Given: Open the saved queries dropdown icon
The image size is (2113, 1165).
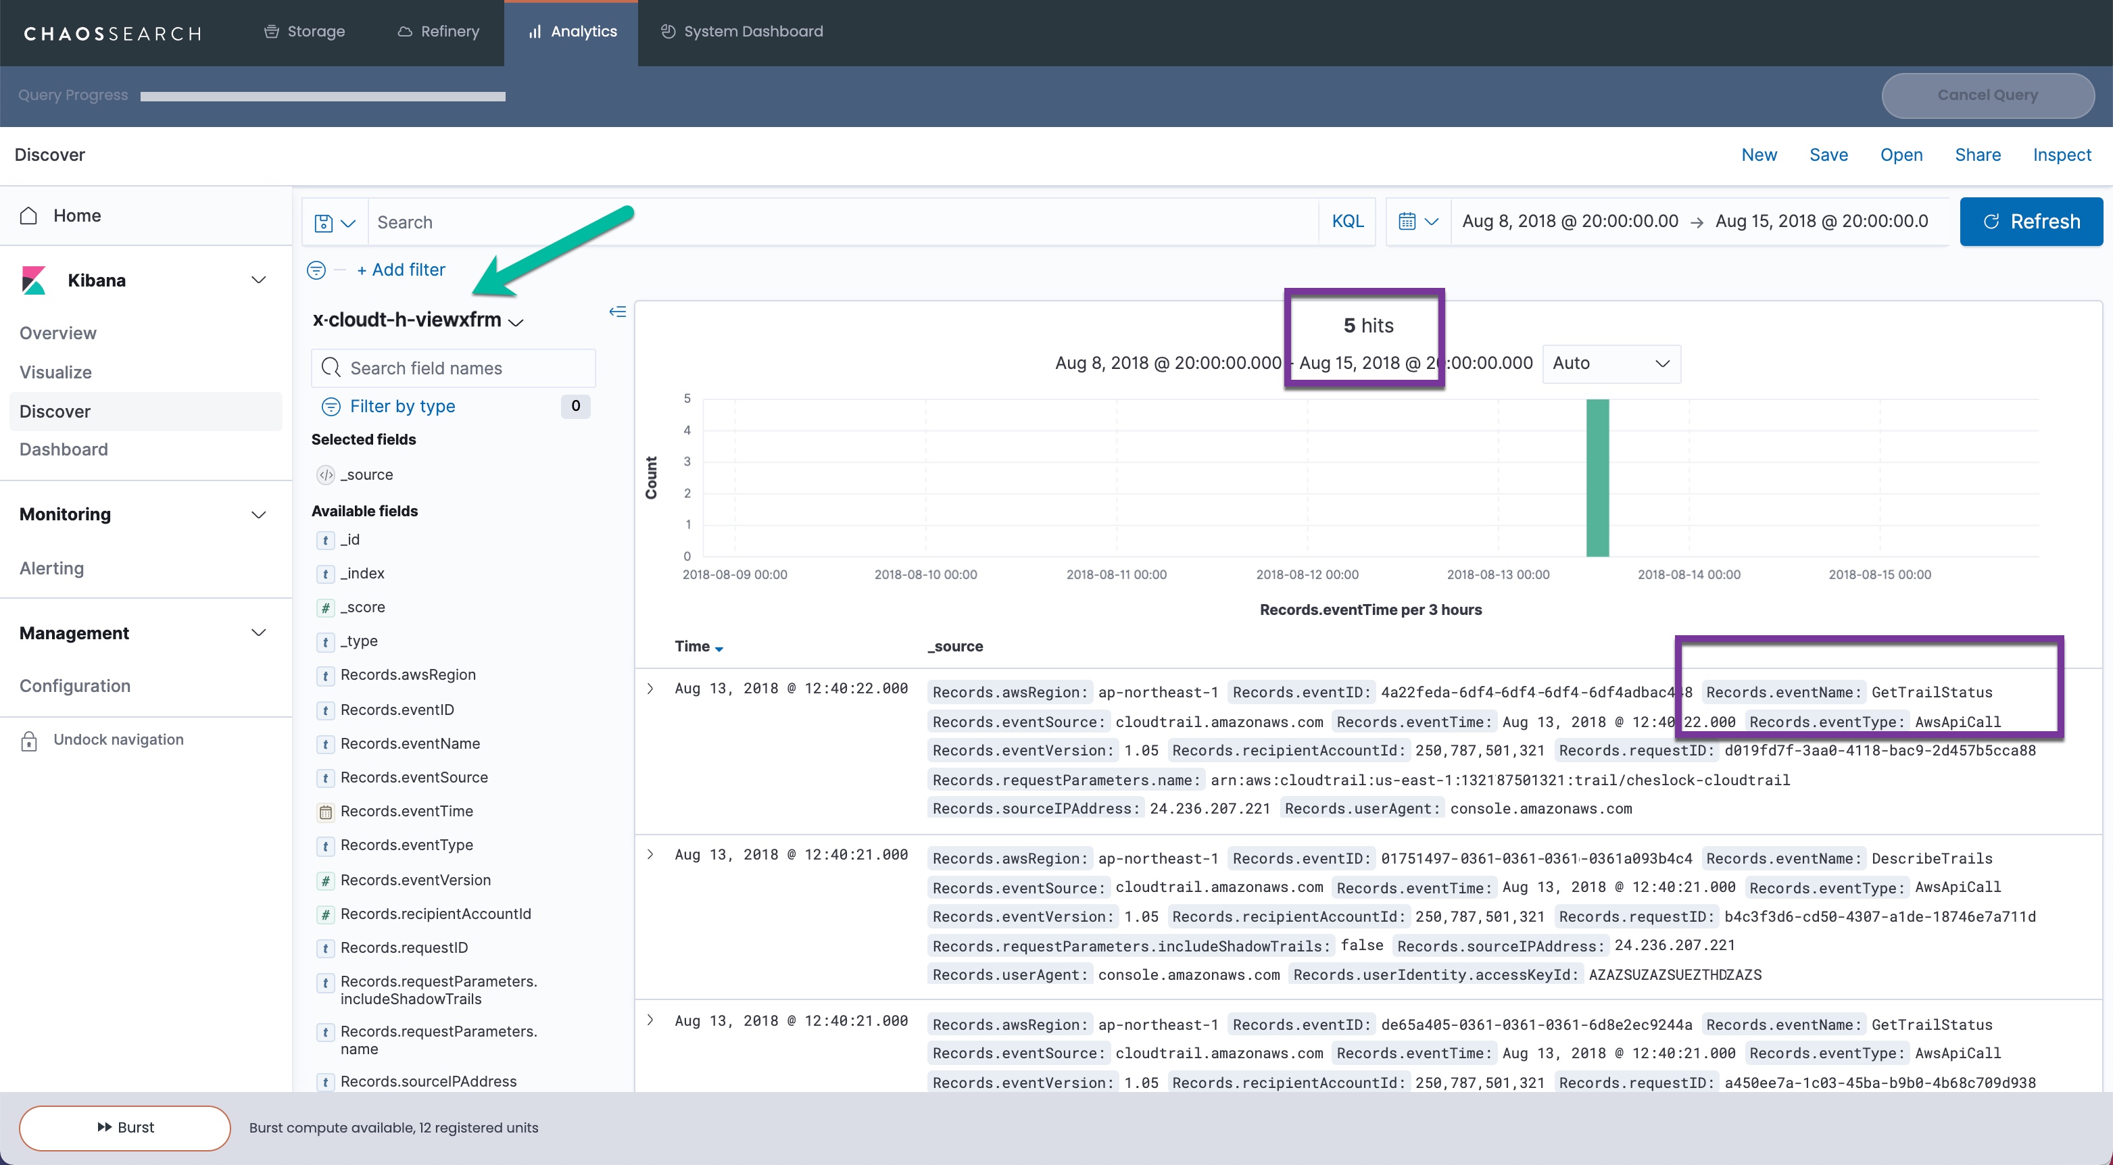Looking at the screenshot, I should [335, 222].
